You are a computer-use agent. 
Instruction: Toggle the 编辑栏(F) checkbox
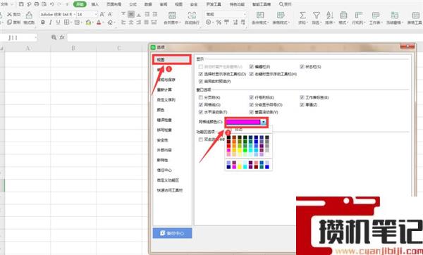tap(252, 66)
